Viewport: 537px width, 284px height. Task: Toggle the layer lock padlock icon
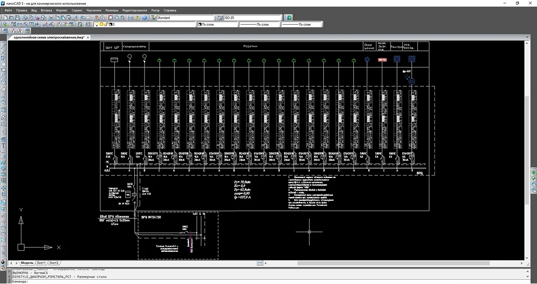tap(106, 25)
